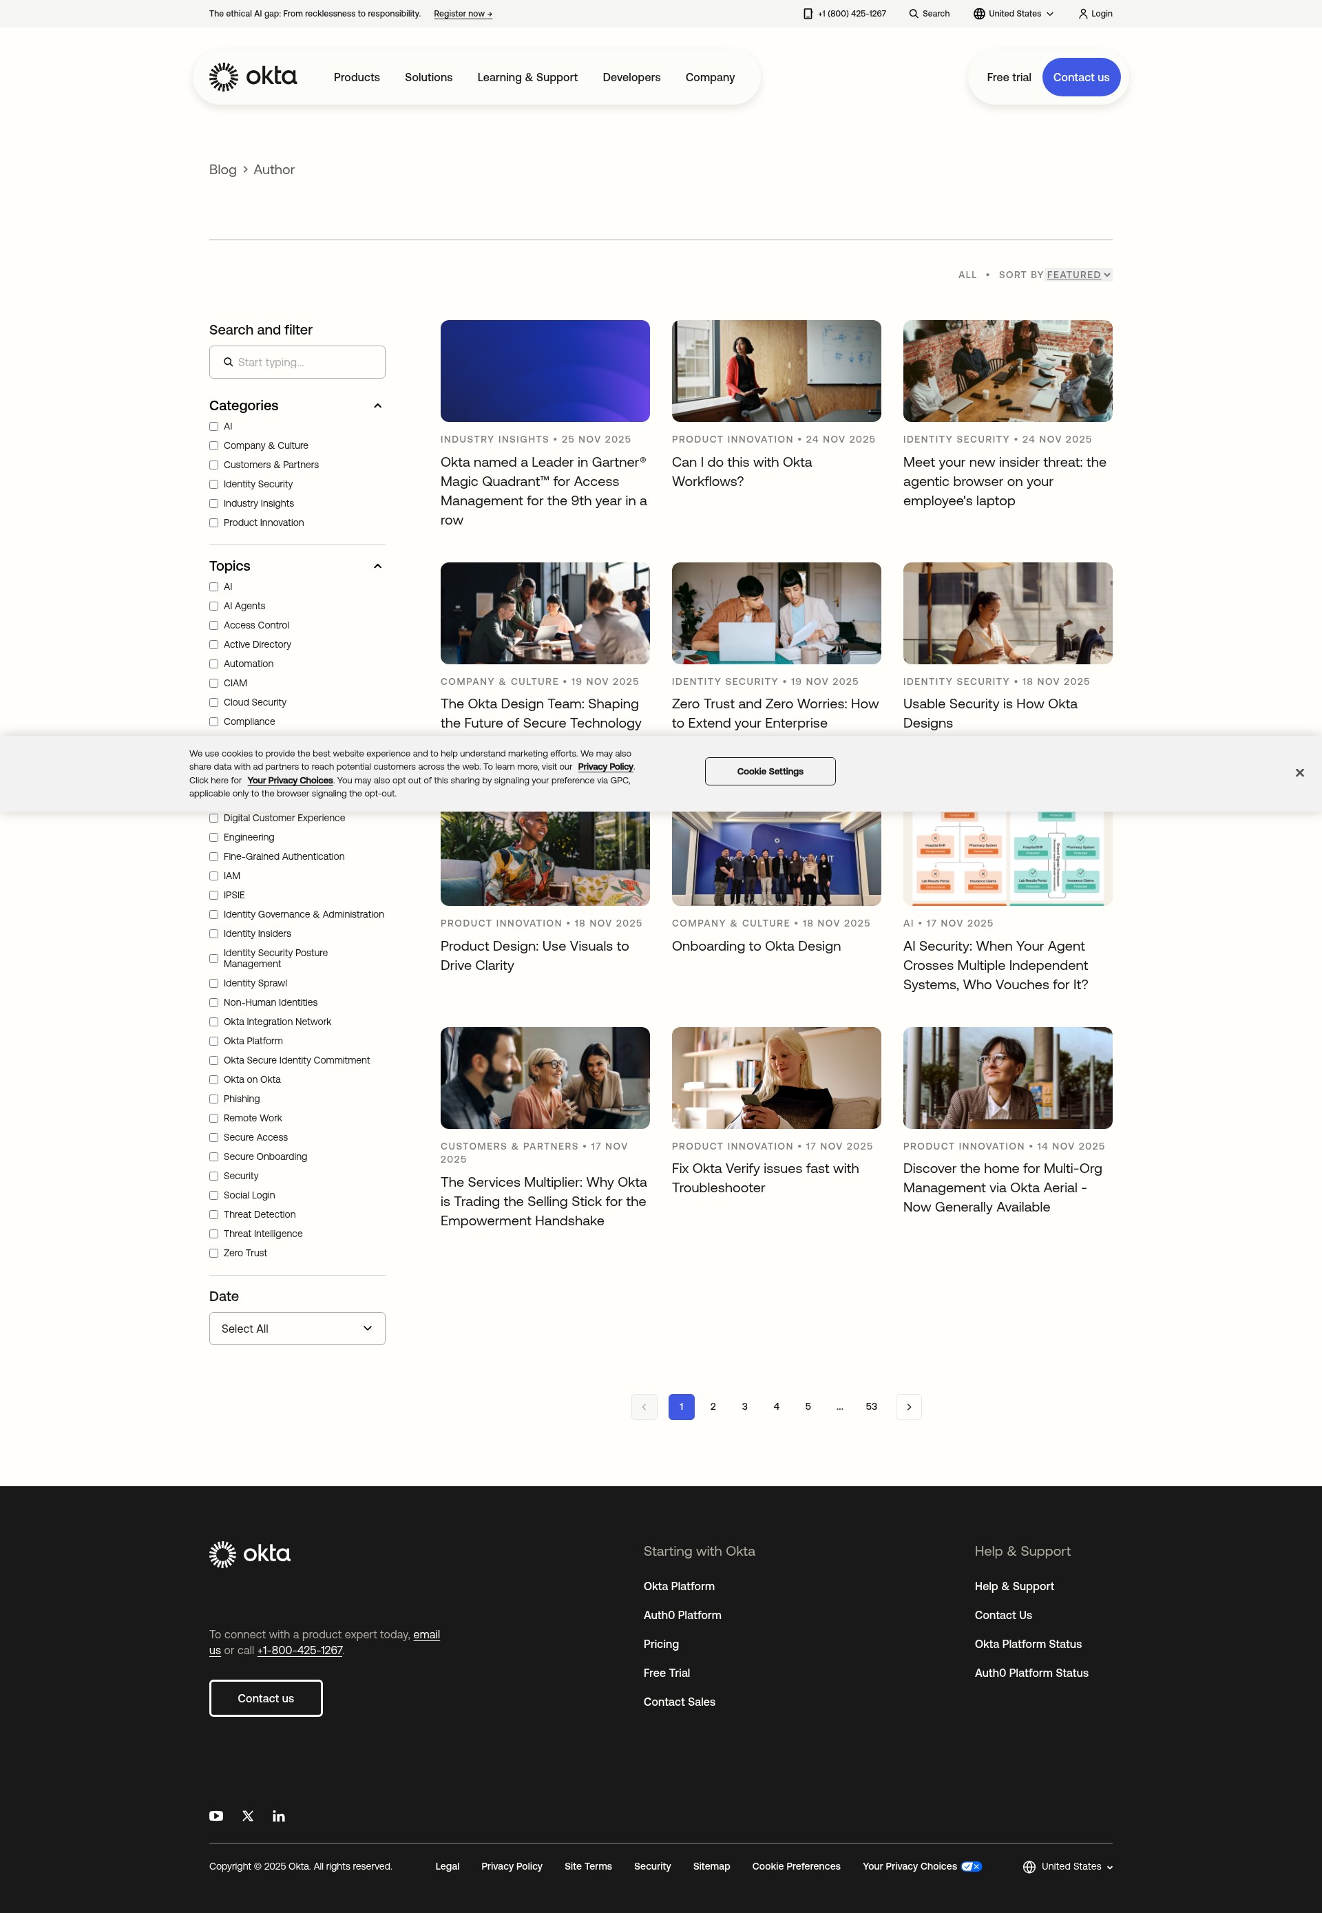Tick the Access Control topic checkbox

pyautogui.click(x=213, y=625)
